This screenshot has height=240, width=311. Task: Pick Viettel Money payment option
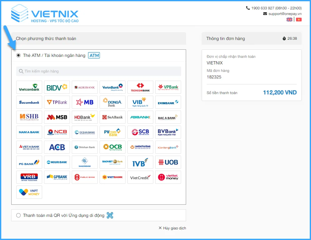168,177
